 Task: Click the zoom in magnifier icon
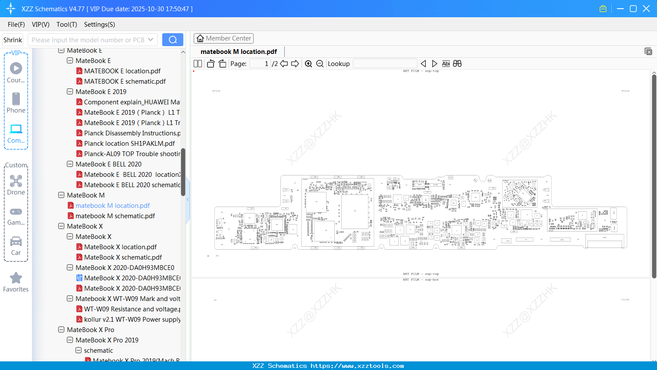[x=308, y=64]
